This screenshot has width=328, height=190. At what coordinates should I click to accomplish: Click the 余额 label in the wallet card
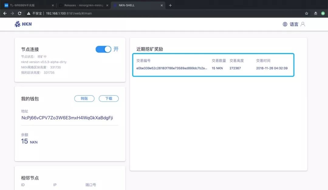(x=25, y=135)
